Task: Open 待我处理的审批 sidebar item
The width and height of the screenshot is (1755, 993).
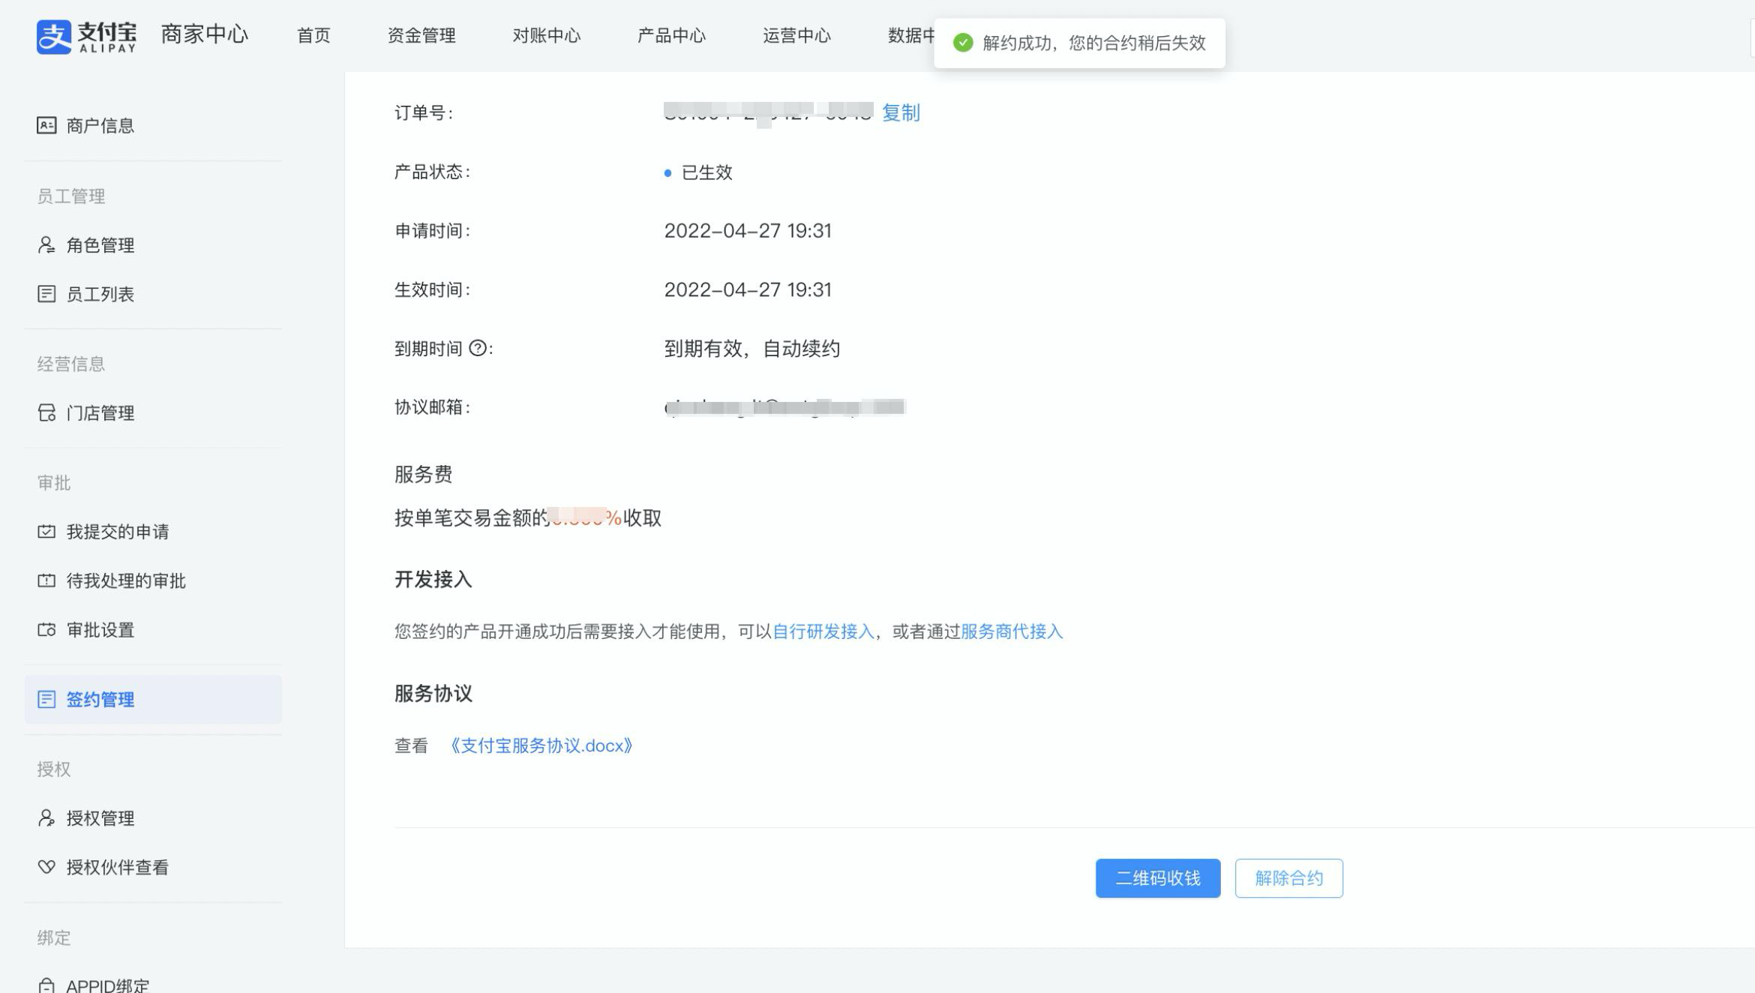Action: coord(125,581)
